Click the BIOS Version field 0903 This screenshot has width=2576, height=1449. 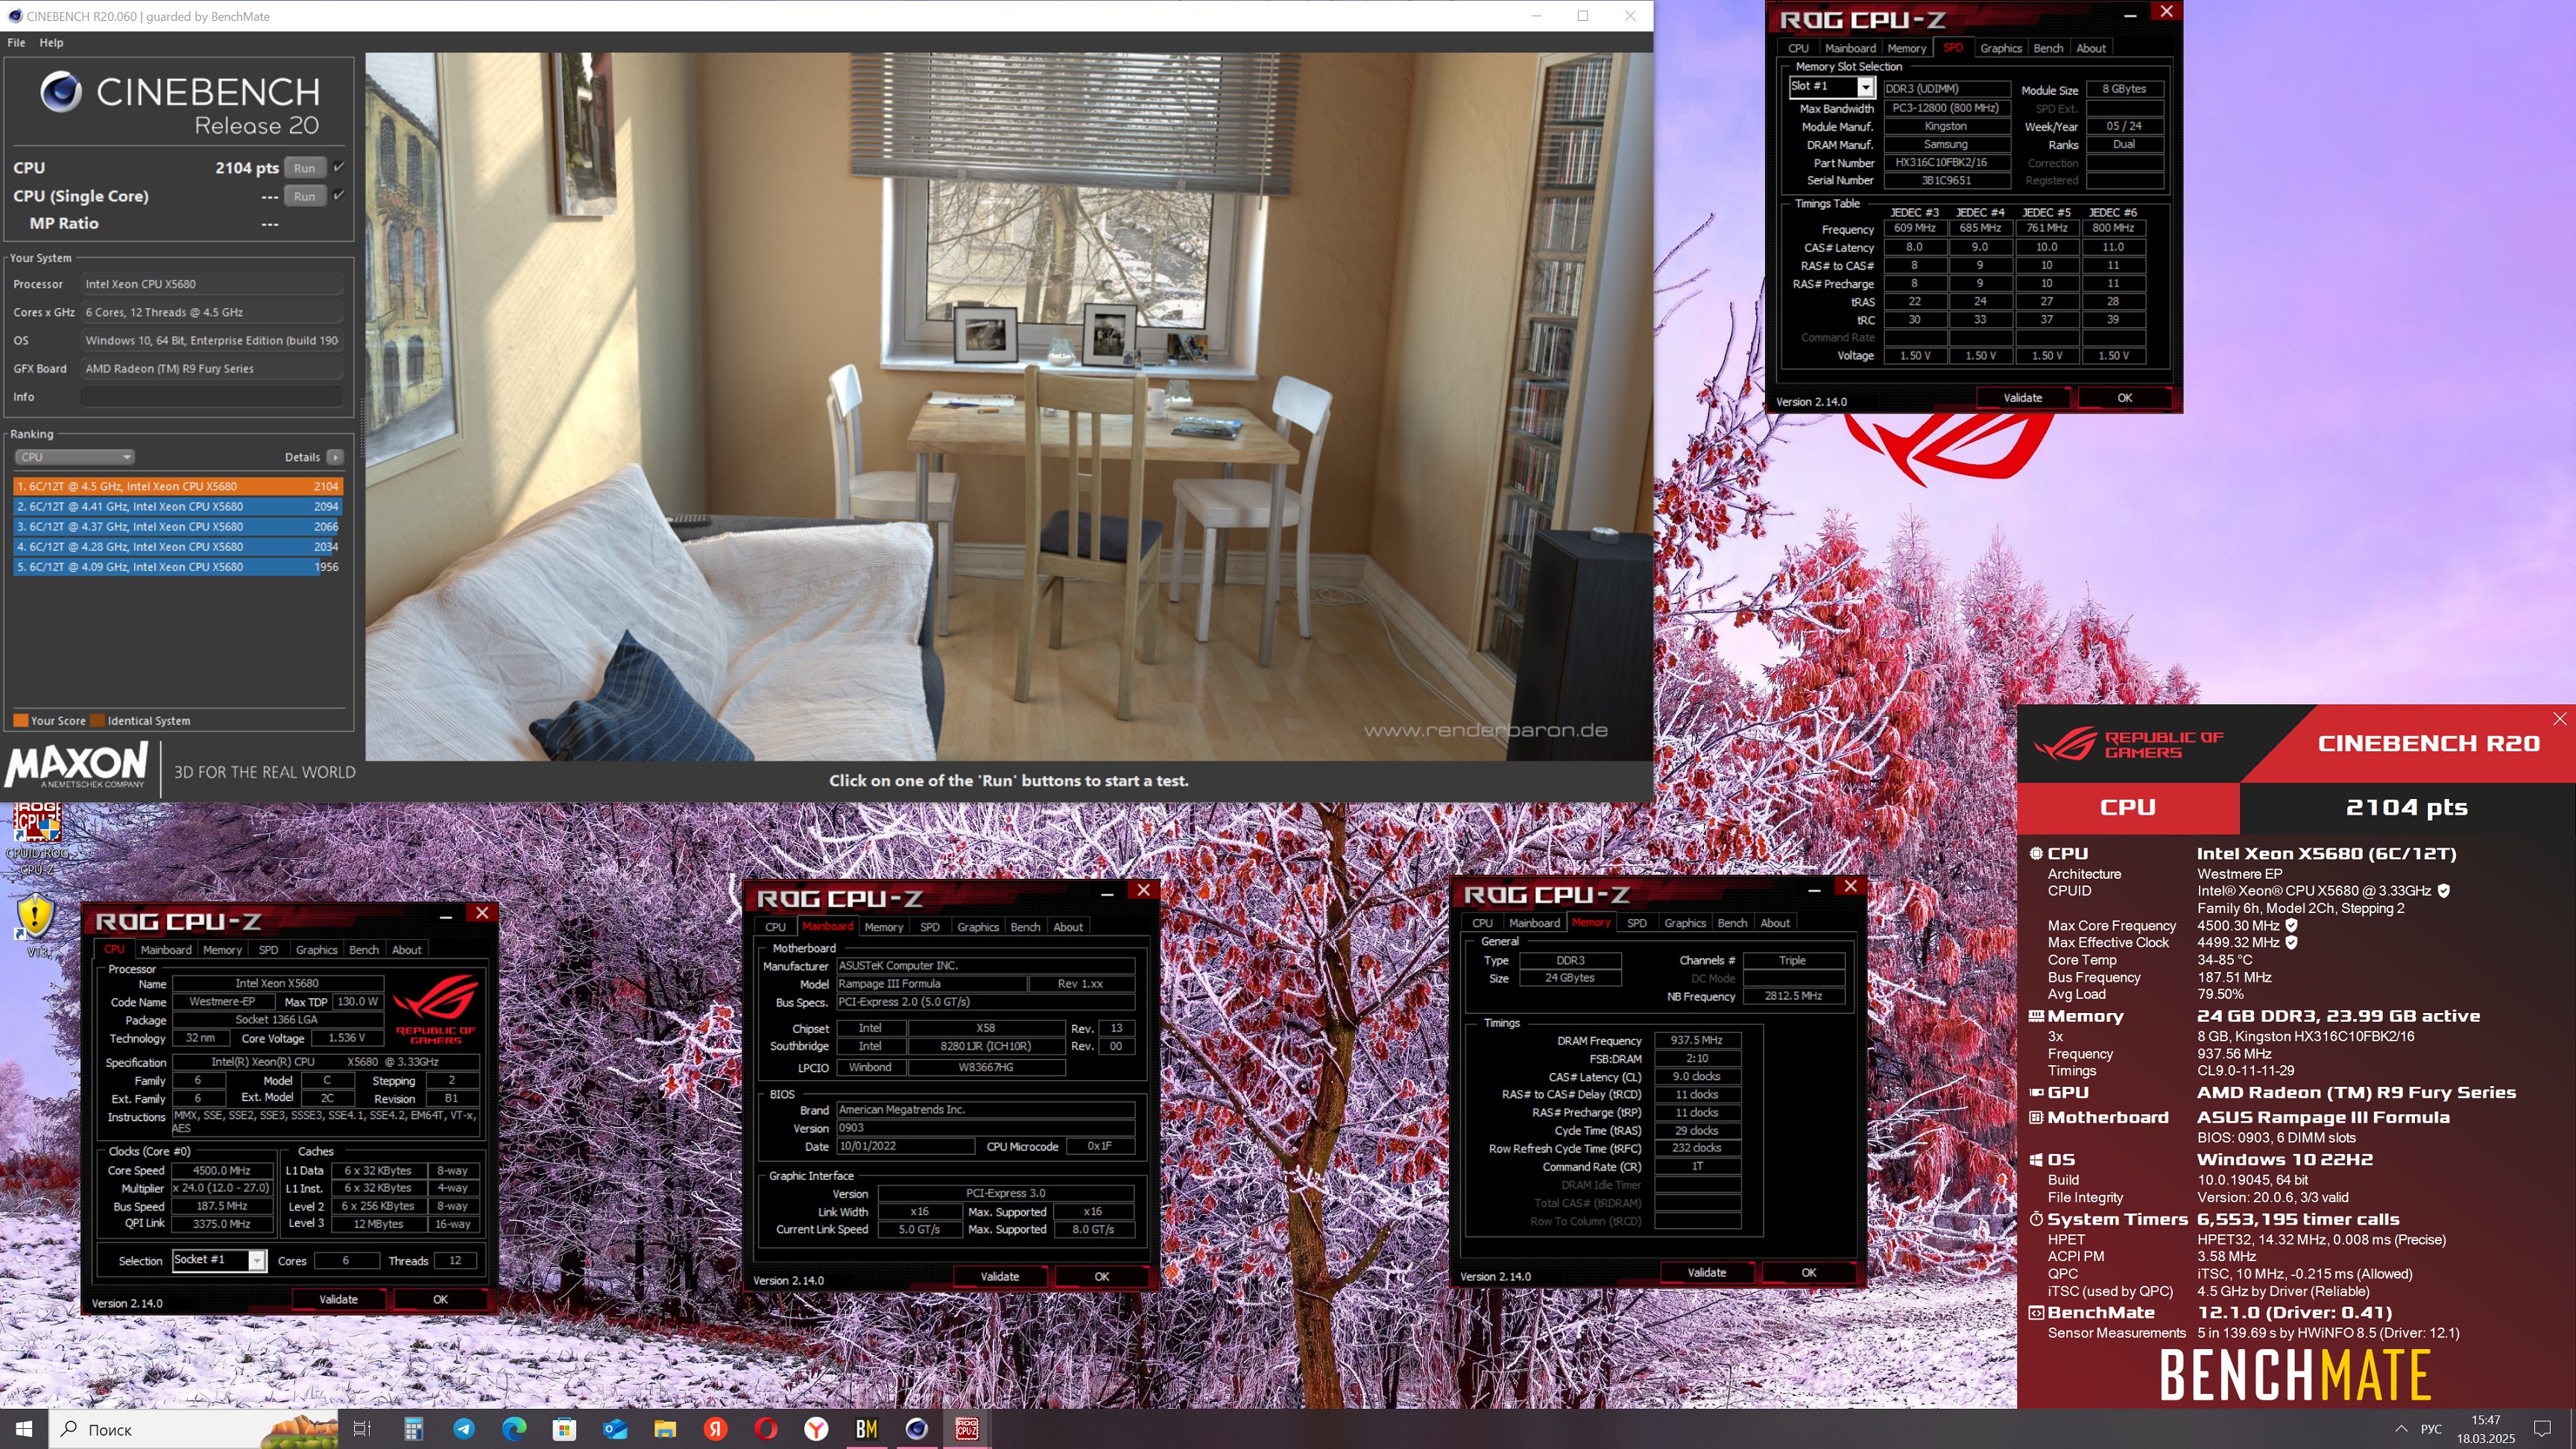pos(985,1128)
